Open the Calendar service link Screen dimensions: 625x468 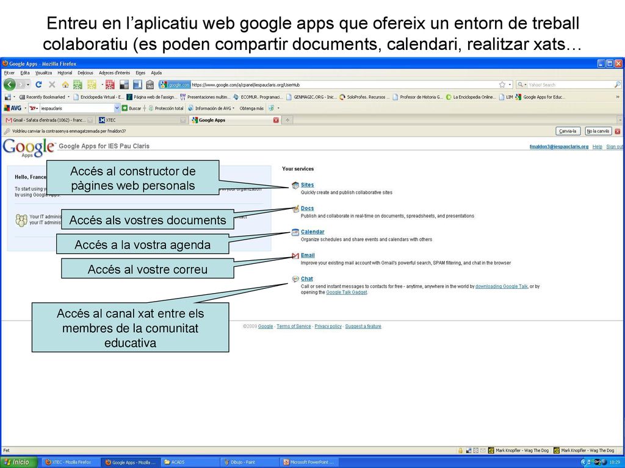click(312, 232)
